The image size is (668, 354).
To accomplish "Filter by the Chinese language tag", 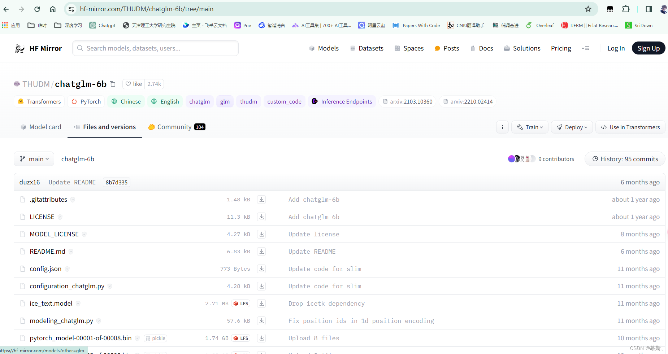I will pyautogui.click(x=126, y=101).
